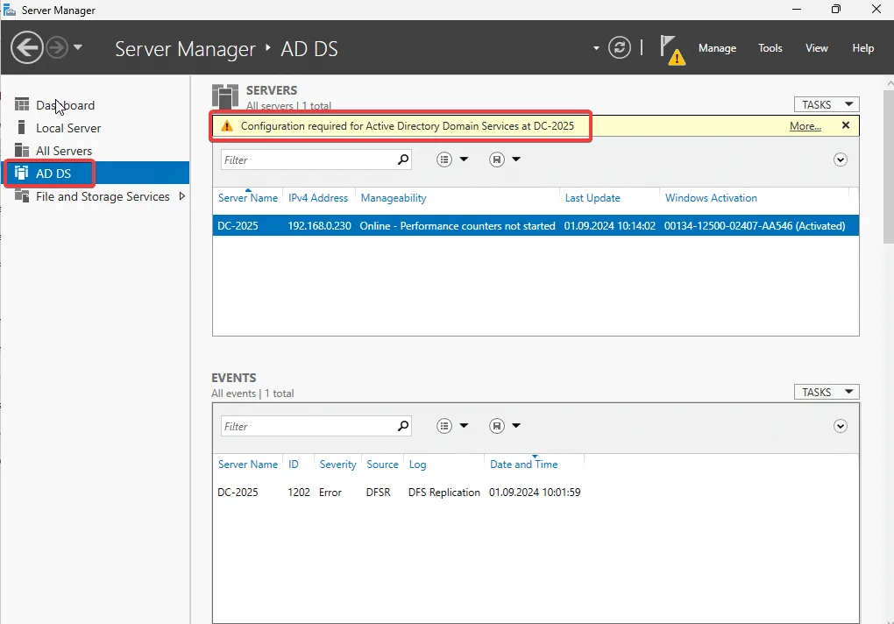Click the save query icon in Events pane
Screen dimensions: 894x624
coord(495,425)
